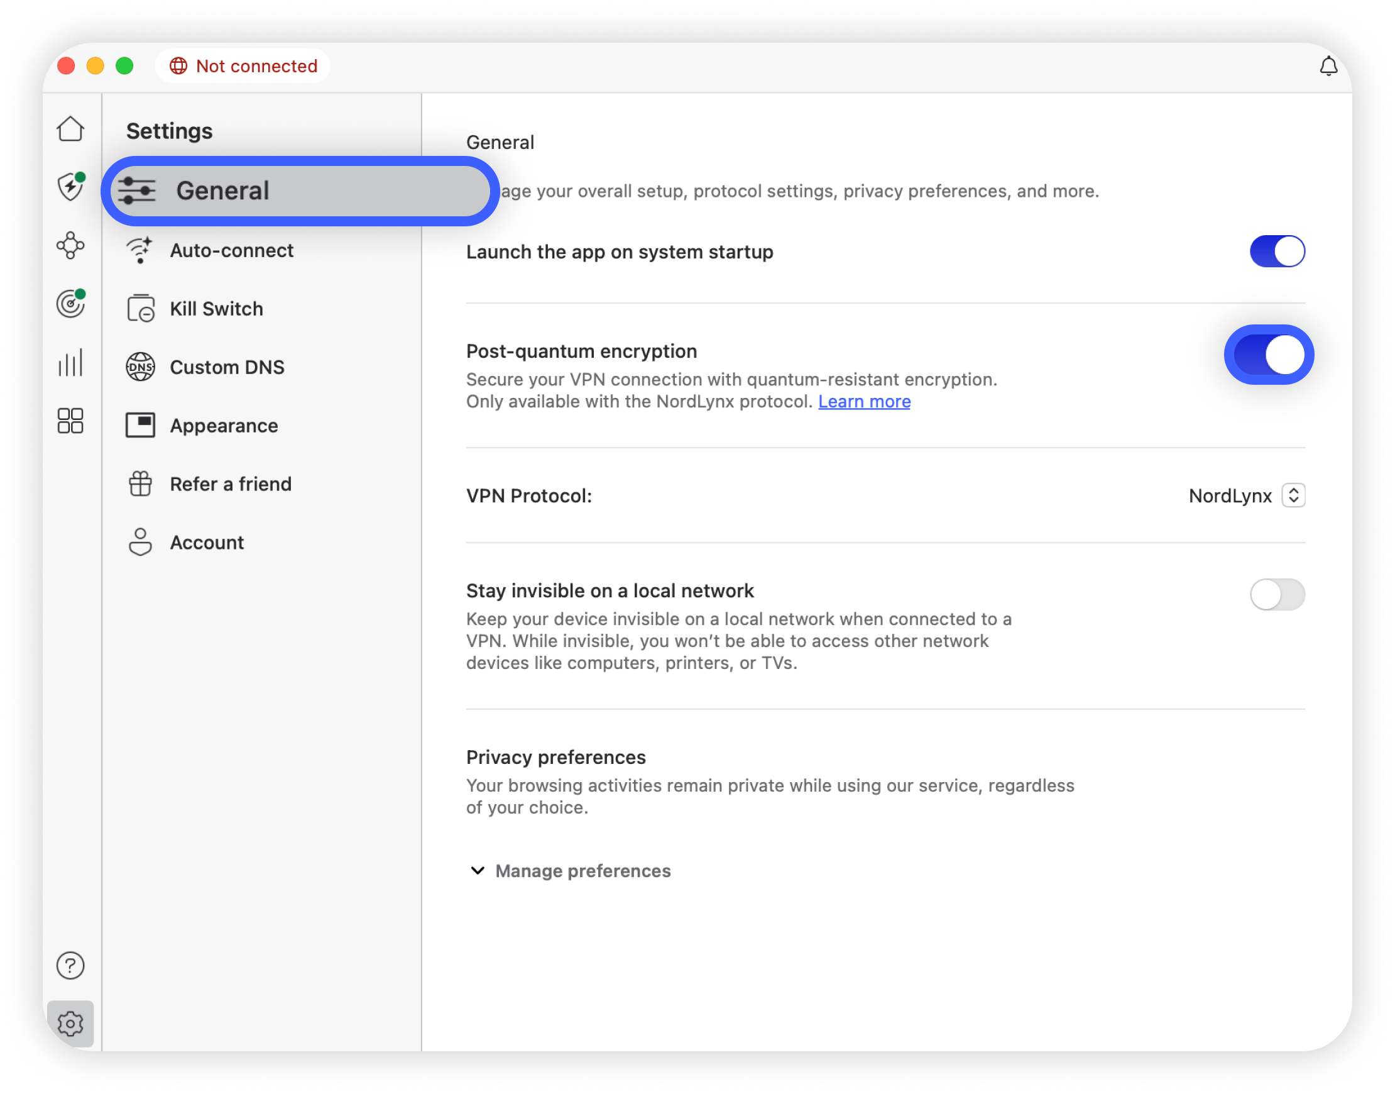Open Kill Switch settings

216,309
